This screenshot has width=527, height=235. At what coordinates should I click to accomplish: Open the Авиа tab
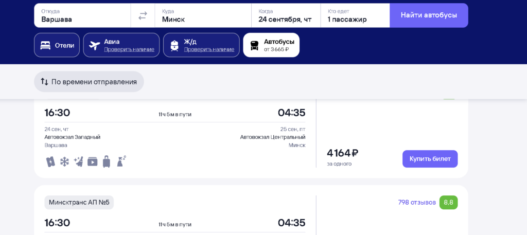[121, 45]
